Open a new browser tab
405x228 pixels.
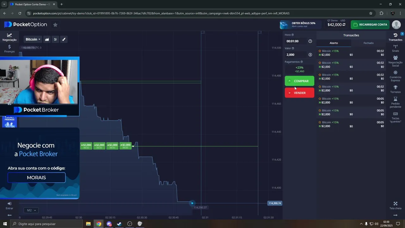[x=61, y=4]
